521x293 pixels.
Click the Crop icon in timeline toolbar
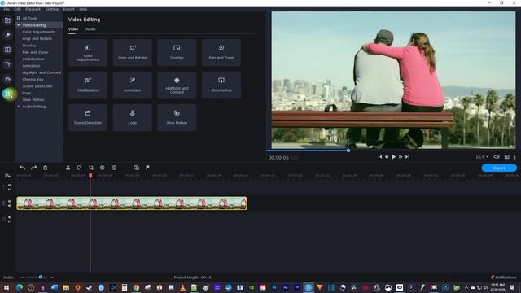[91, 168]
